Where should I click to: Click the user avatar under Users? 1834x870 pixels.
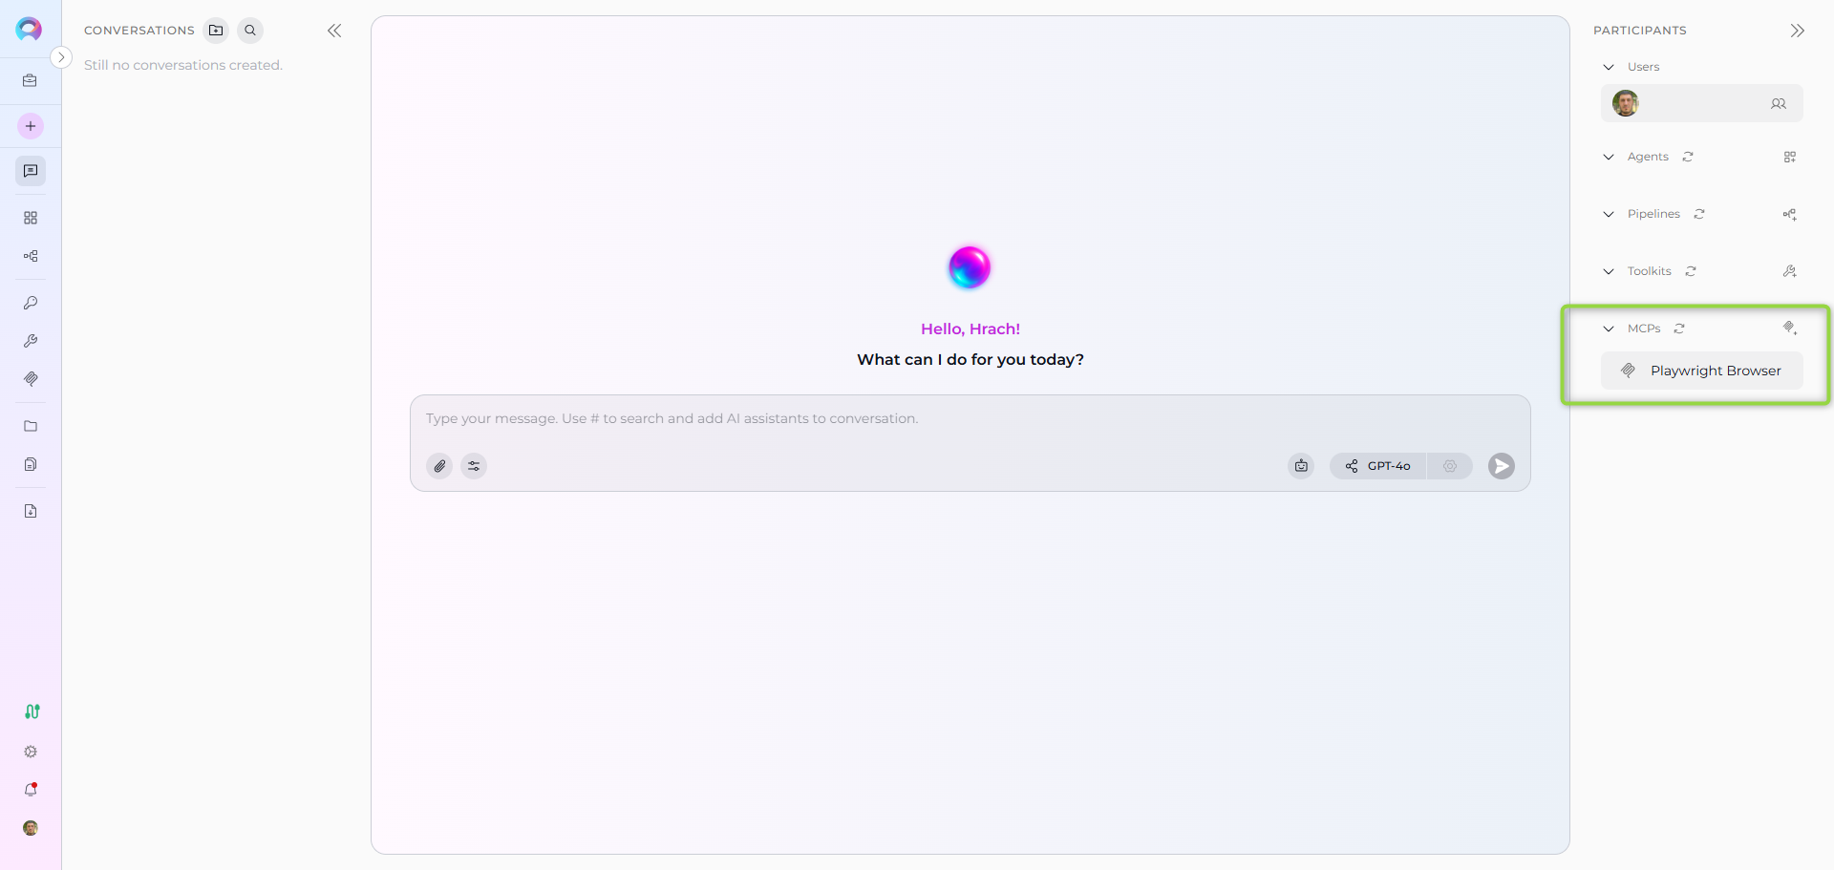click(x=1626, y=103)
